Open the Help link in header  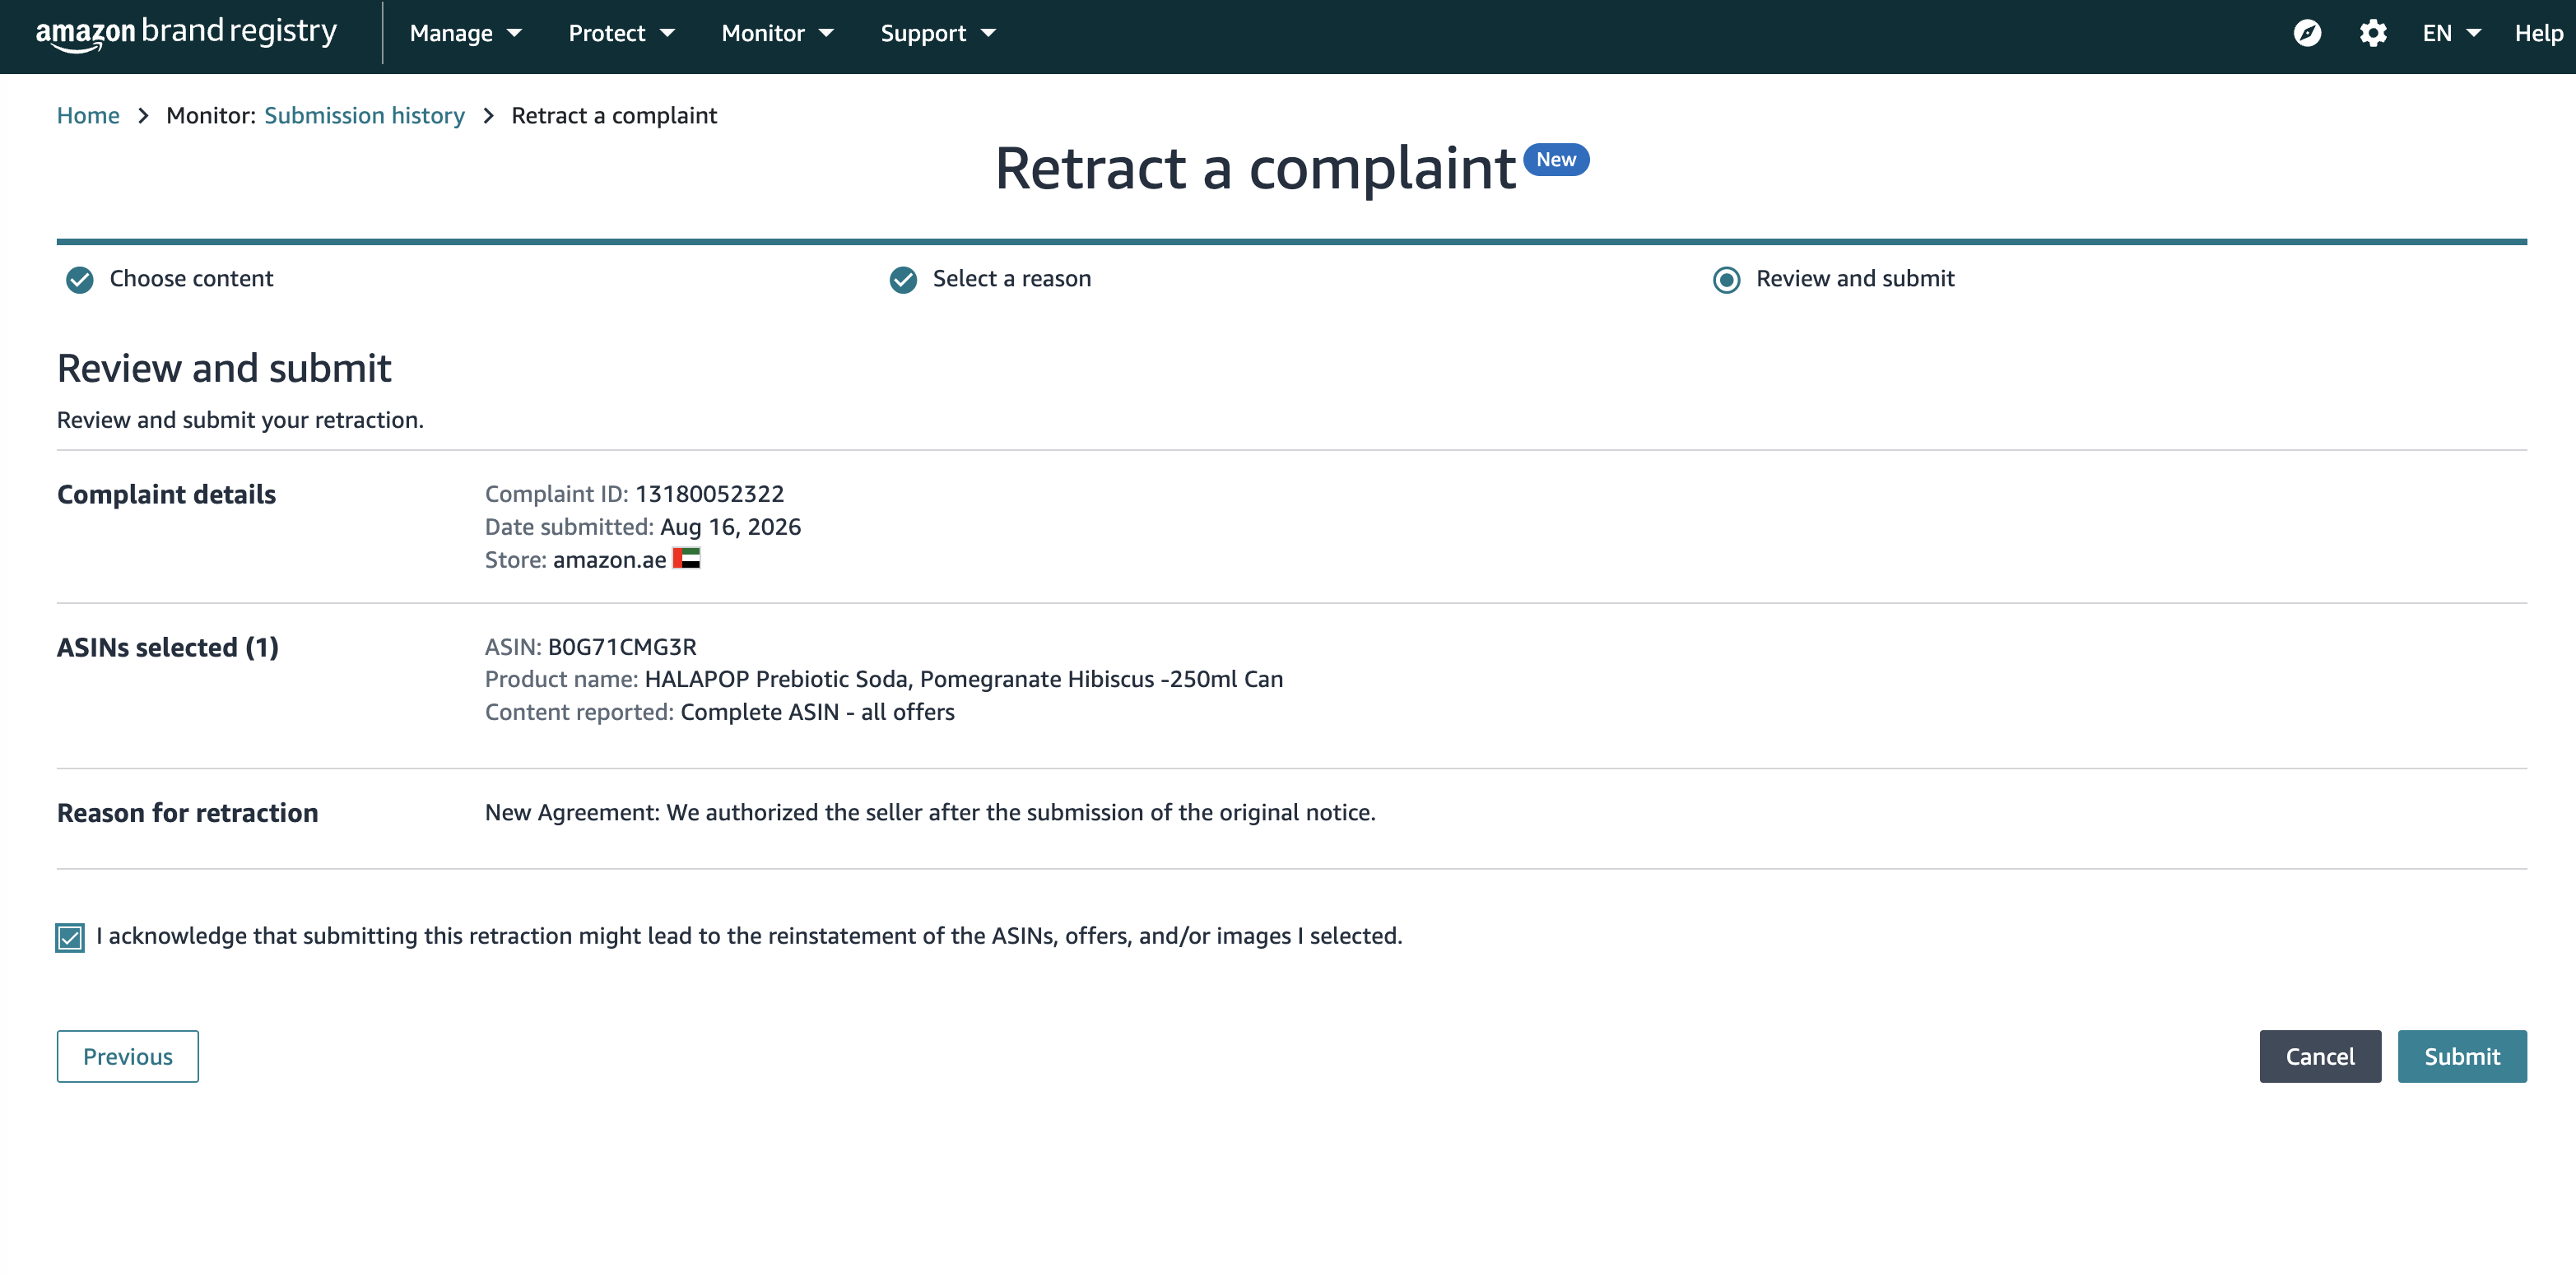[2538, 33]
